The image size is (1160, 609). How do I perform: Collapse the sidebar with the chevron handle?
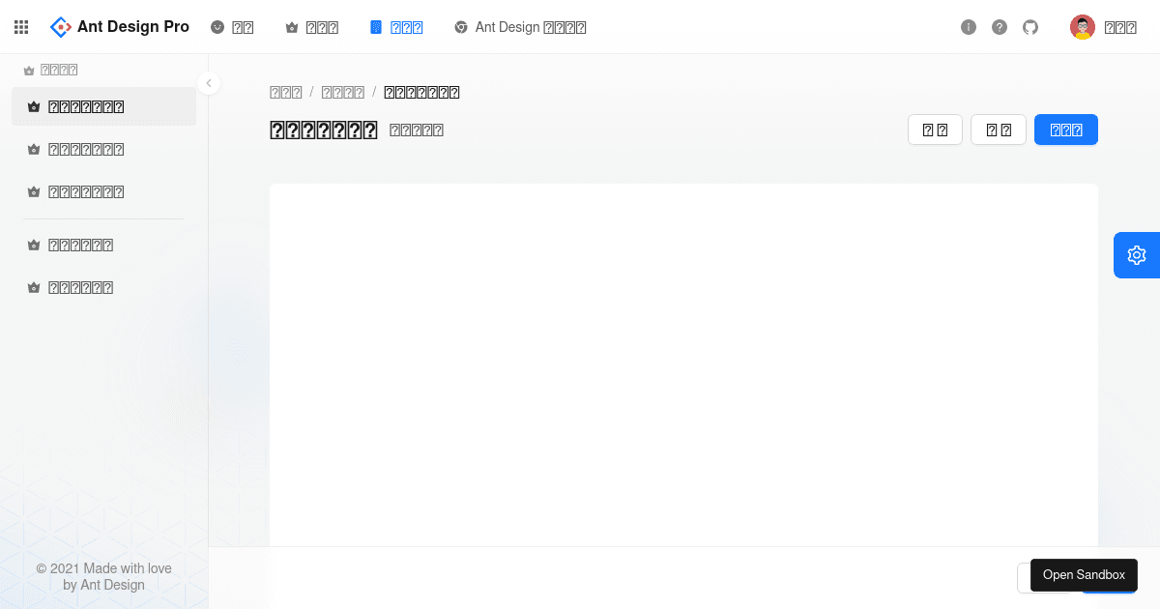click(209, 83)
